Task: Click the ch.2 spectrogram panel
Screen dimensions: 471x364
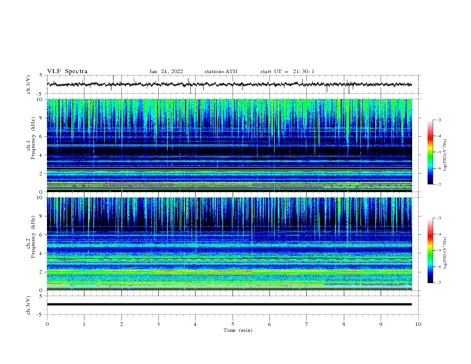Action: pos(229,244)
